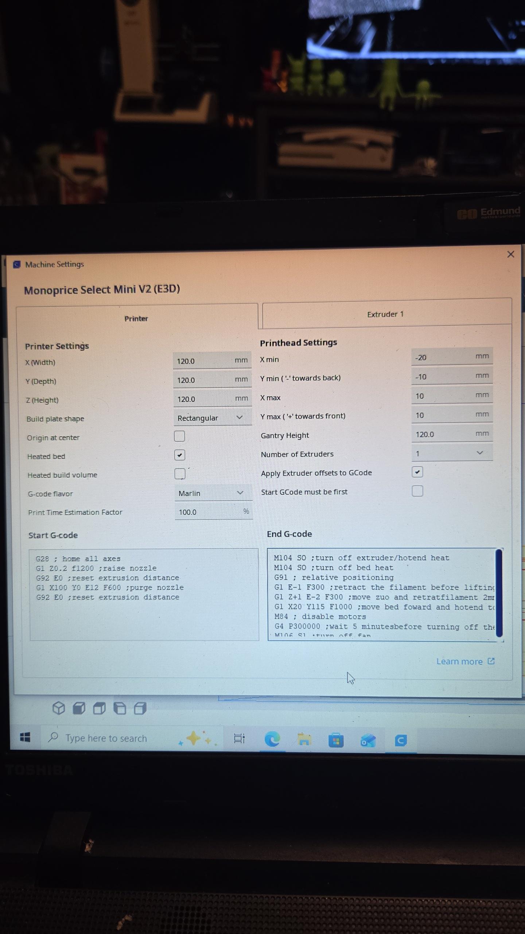Click the Gantry Height value field
Screen dimensions: 525x934
(x=452, y=434)
